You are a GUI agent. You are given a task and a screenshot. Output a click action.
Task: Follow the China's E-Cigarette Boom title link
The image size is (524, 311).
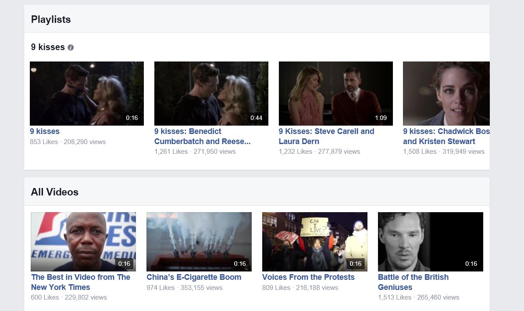[194, 277]
